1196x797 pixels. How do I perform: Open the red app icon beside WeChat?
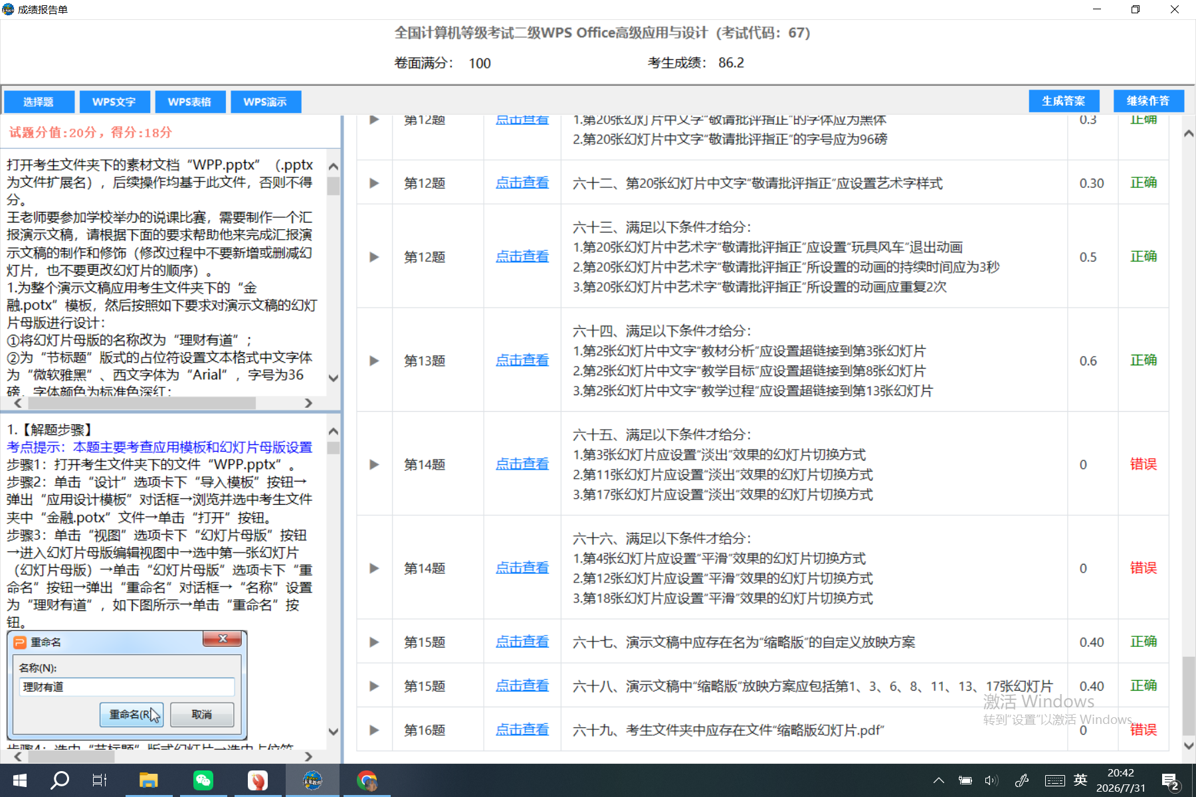click(x=258, y=780)
